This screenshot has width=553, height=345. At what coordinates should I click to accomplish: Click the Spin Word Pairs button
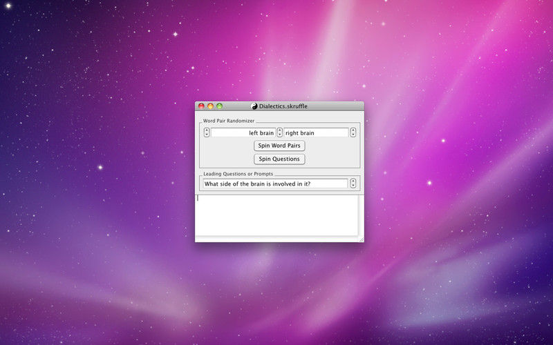279,146
